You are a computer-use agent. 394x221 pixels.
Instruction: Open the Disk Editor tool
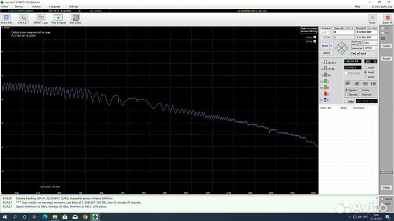tap(76, 19)
